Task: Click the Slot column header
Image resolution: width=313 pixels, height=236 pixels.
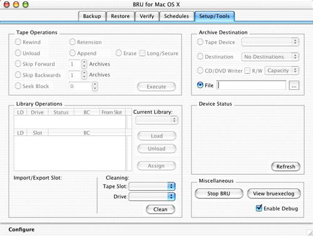Action: (x=38, y=133)
